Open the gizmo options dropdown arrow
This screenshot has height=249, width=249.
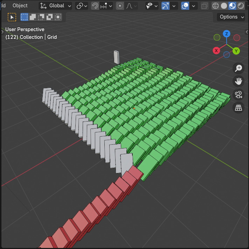point(174,6)
